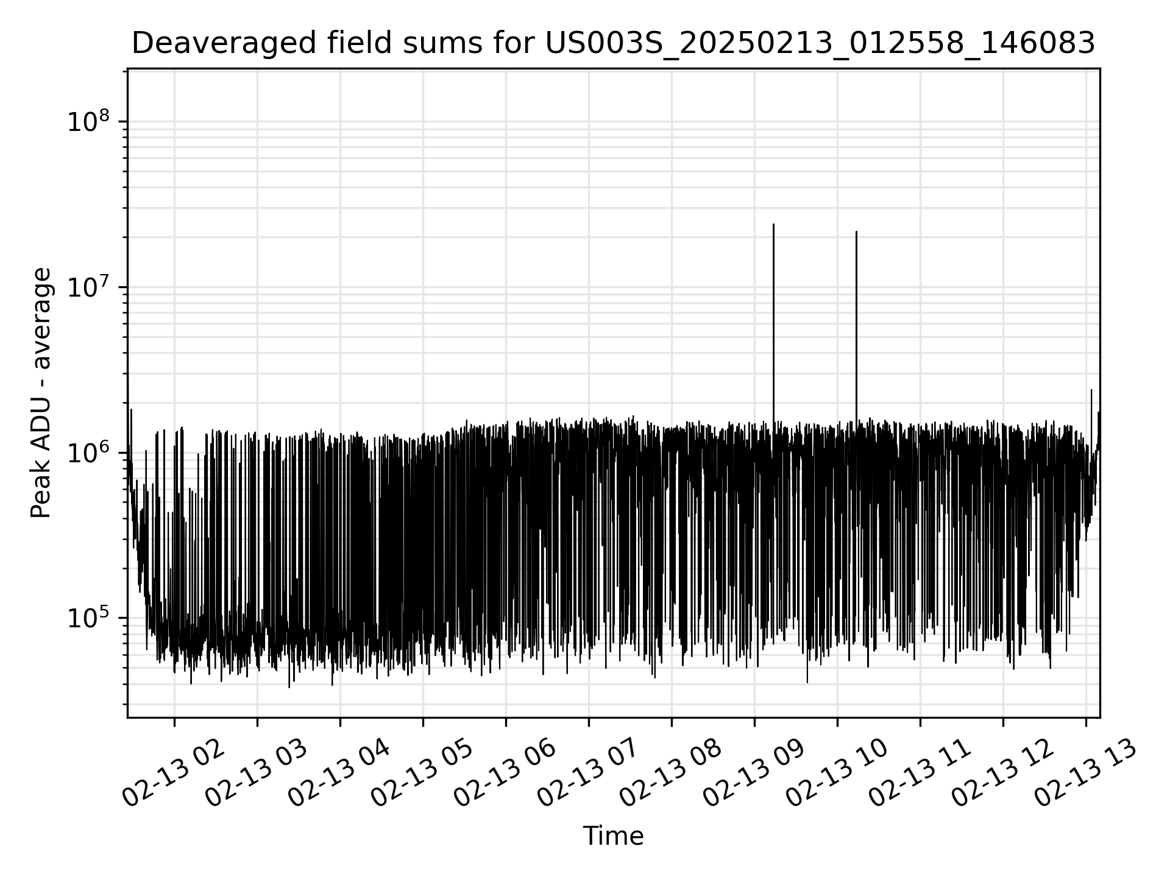Click the x-axis label 'Time'
Image resolution: width=1170 pixels, height=877 pixels.
[614, 836]
